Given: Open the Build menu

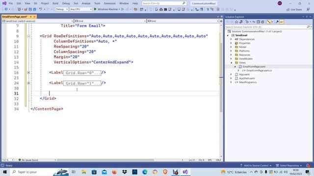Looking at the screenshot, I should pyautogui.click(x=55, y=3).
